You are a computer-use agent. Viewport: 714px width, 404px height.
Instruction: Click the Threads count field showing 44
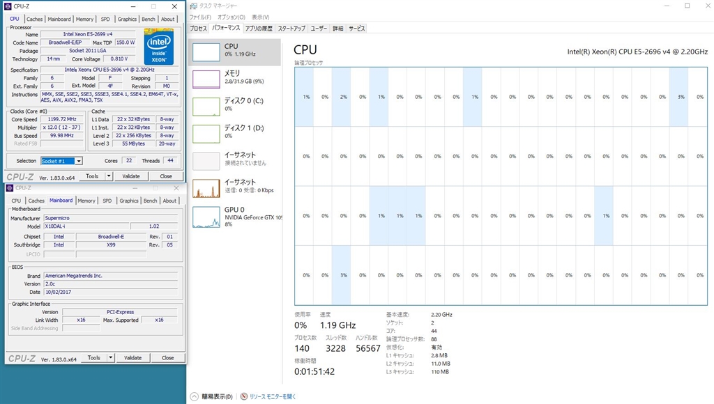click(x=171, y=161)
